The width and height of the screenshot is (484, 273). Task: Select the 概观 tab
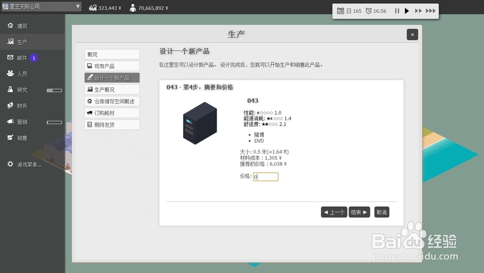(x=112, y=54)
